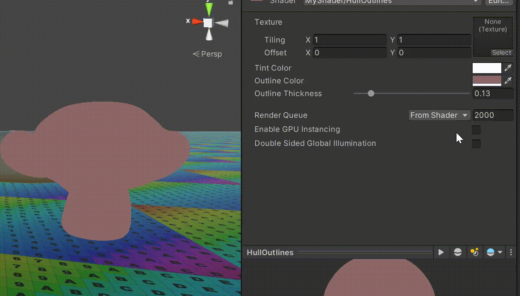Screen dimensions: 520x296
Task: Pick Tint Color with the eyedropper
Action: point(508,68)
